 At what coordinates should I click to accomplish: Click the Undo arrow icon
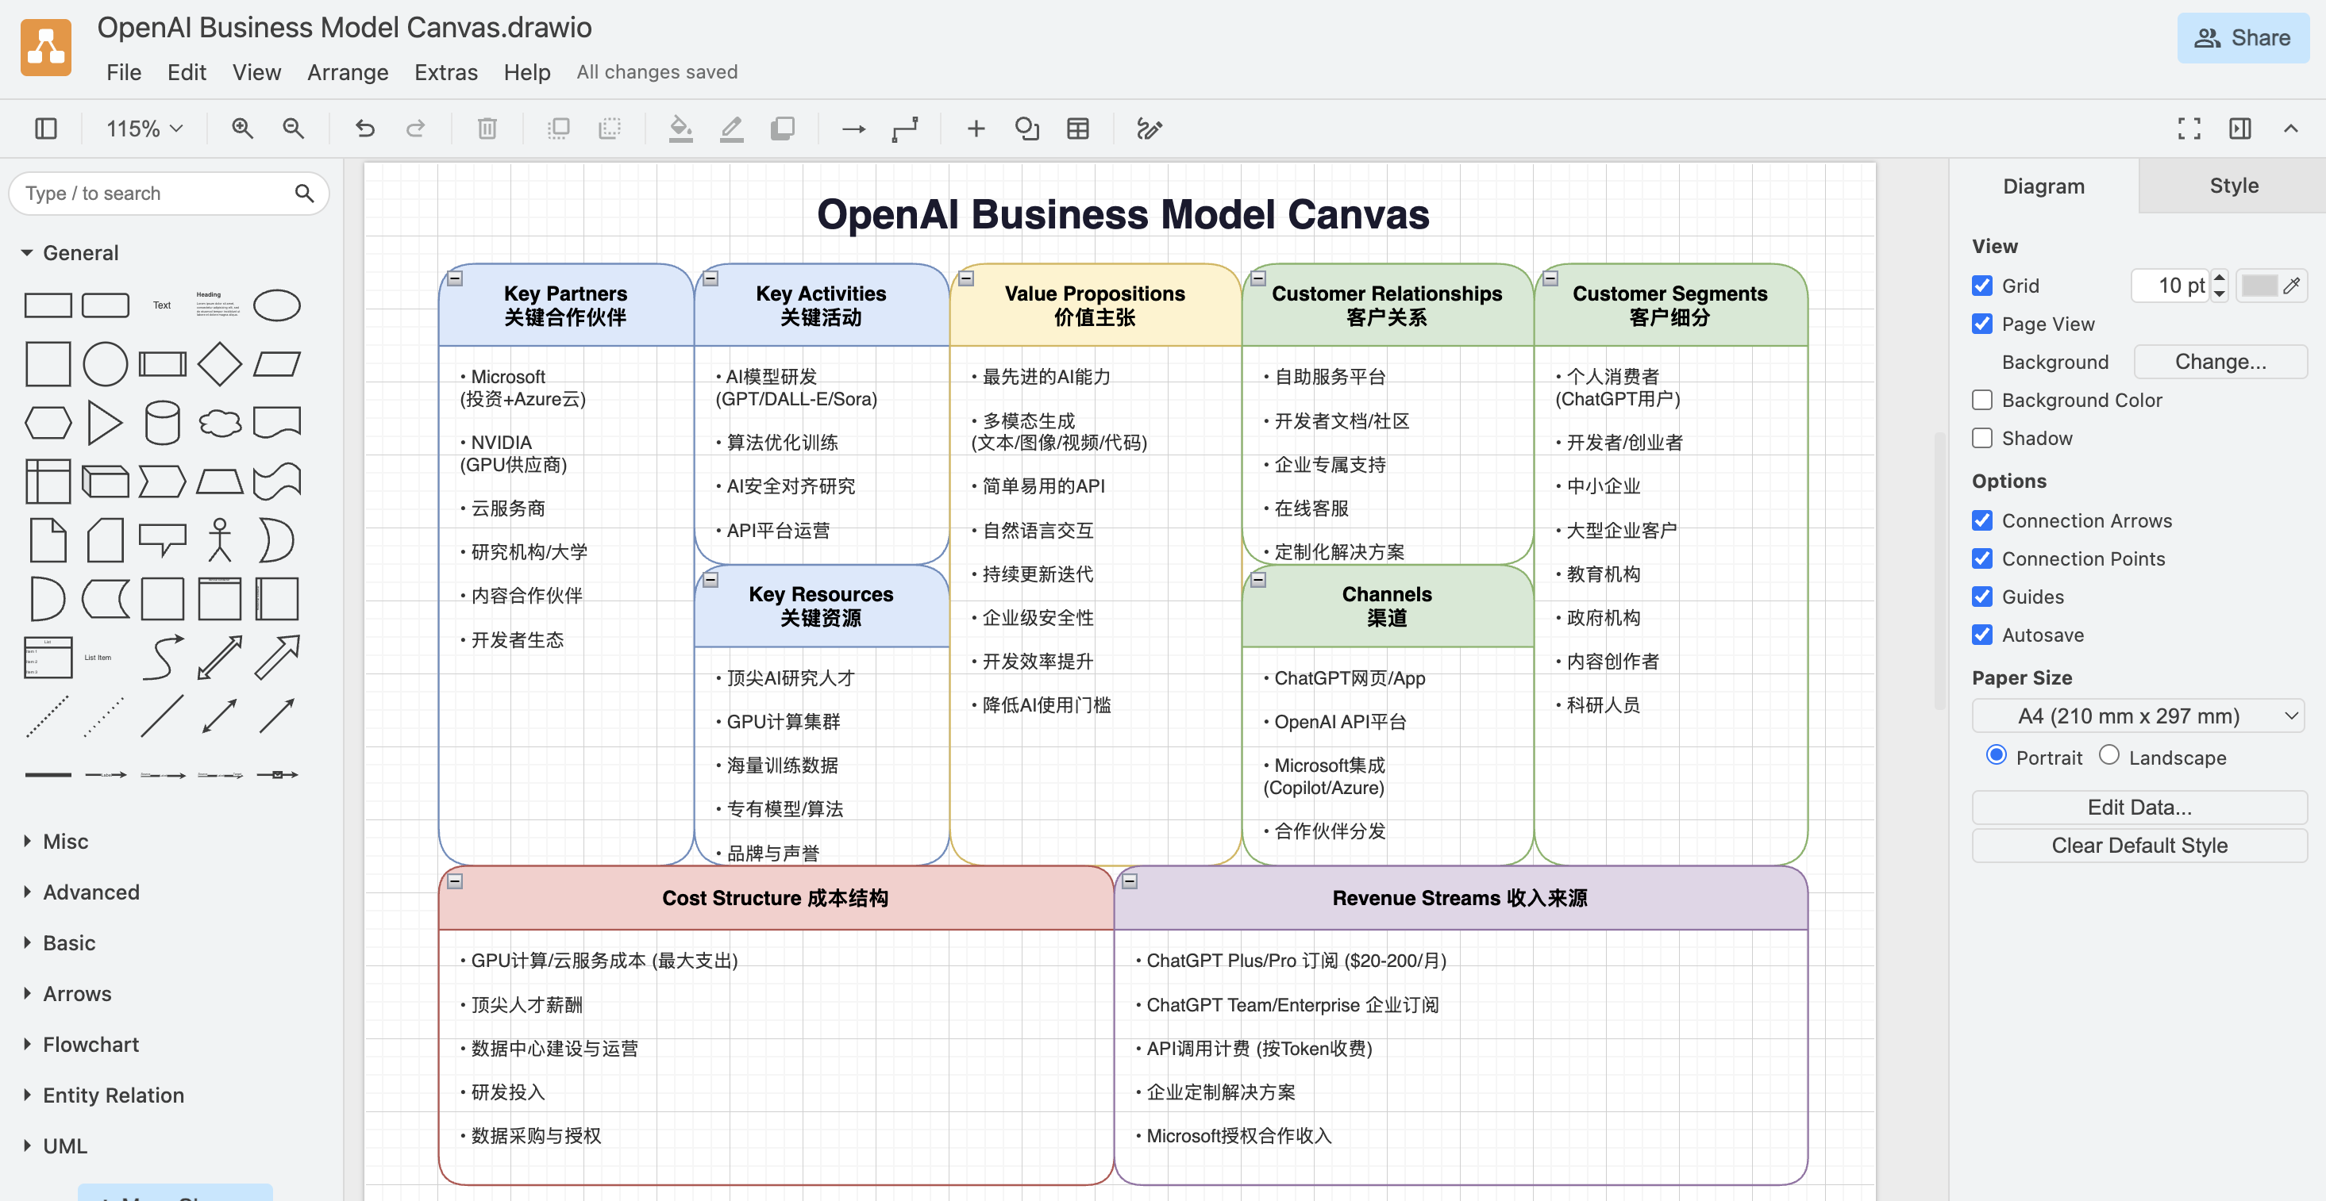tap(365, 129)
